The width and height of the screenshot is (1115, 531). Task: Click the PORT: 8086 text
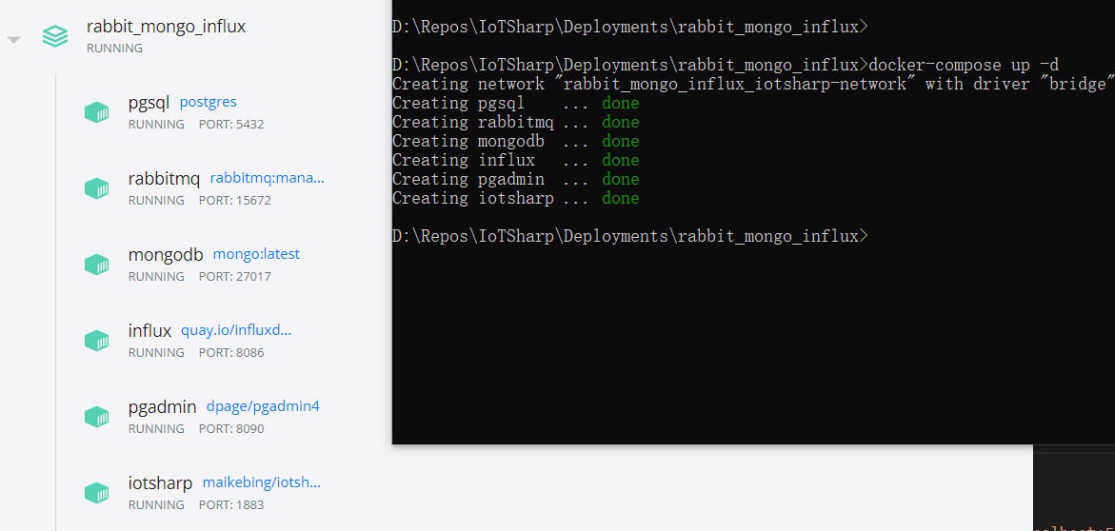coord(231,353)
